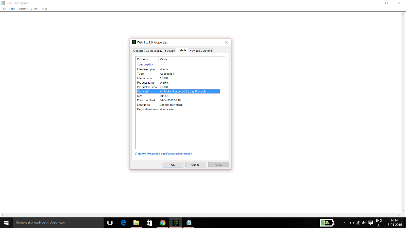Click the Notepad app icon in title bar

point(3,3)
